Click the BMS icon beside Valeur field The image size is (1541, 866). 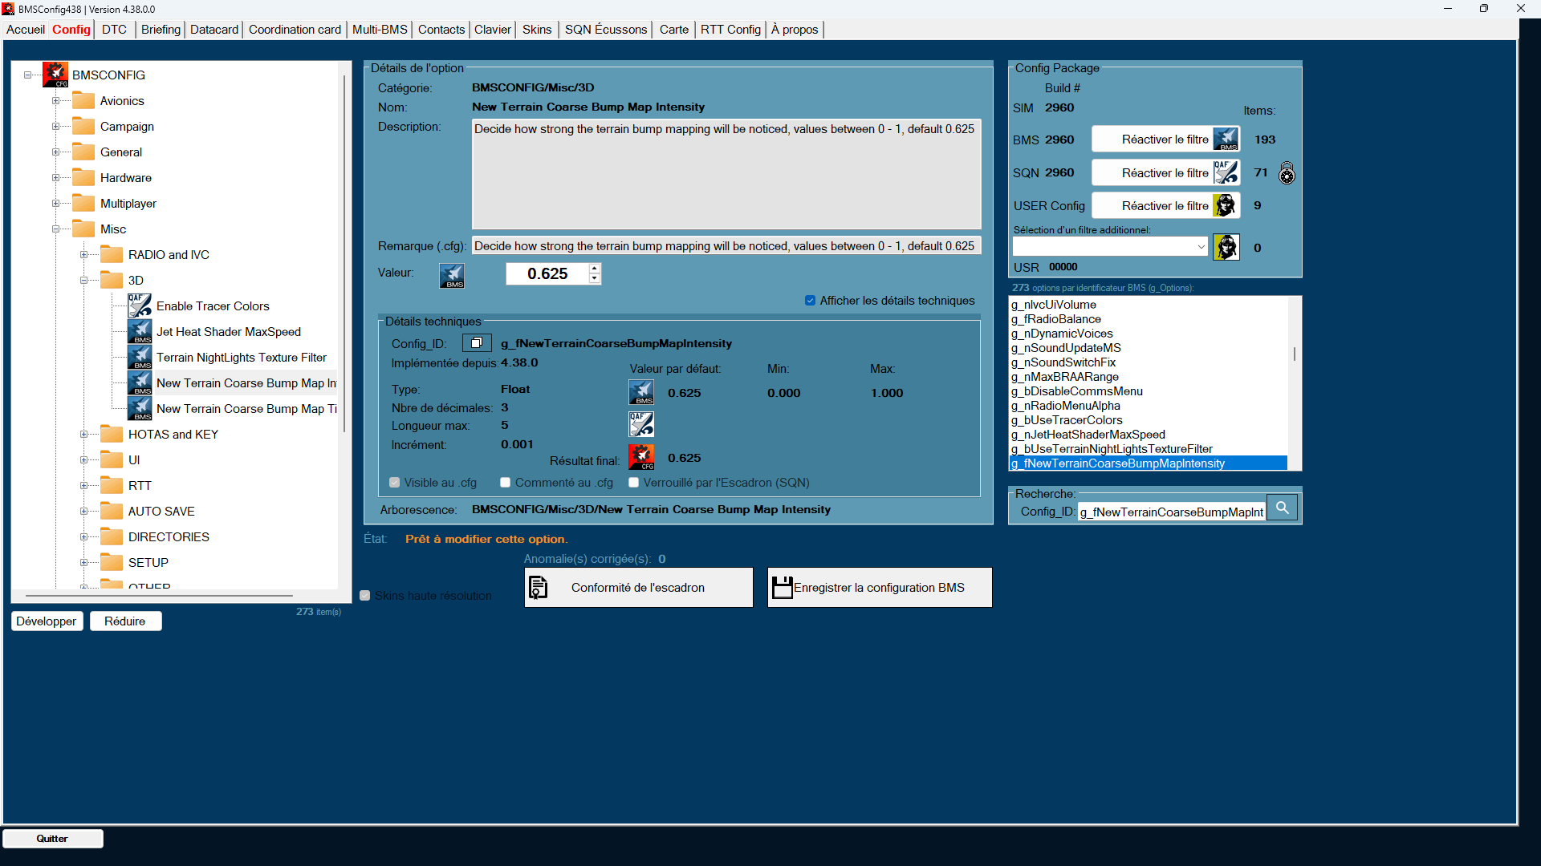(x=452, y=276)
